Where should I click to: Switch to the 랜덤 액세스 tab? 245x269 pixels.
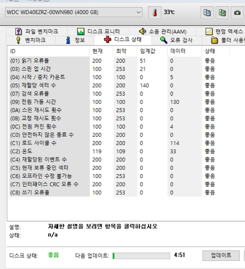pos(221,31)
